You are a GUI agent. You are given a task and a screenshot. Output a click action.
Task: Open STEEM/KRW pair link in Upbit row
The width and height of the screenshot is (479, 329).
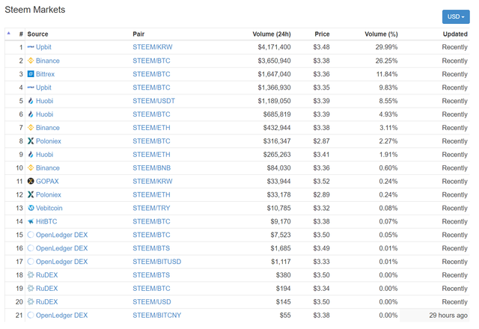pos(153,47)
